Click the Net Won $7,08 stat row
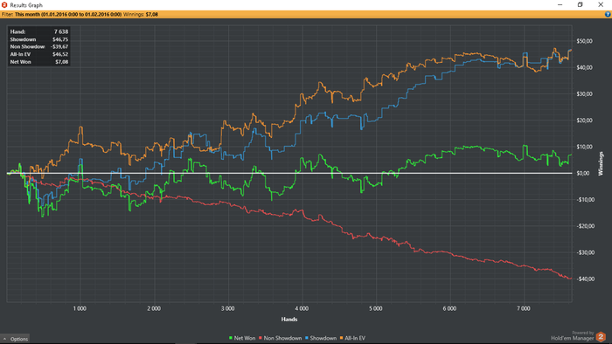Viewport: 612px width, 344px height. click(x=39, y=62)
